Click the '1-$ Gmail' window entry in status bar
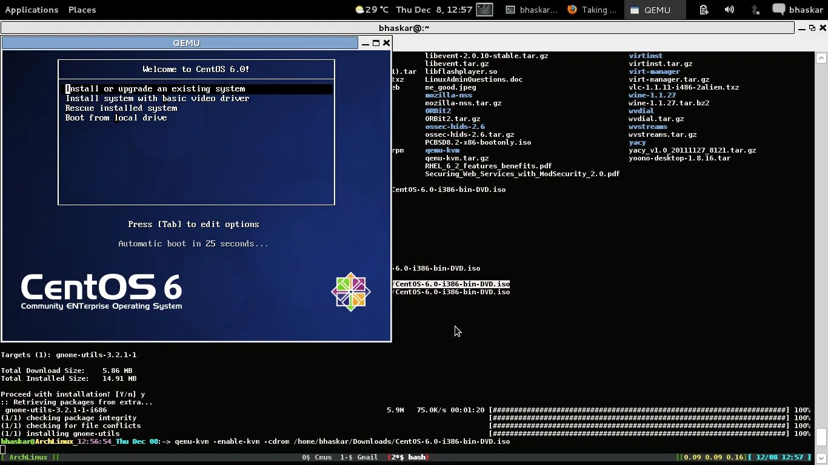Viewport: 828px width, 465px height. click(x=359, y=457)
